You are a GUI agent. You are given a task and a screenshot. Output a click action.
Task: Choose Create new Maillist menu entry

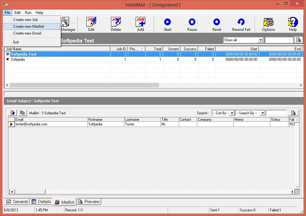(x=32, y=26)
